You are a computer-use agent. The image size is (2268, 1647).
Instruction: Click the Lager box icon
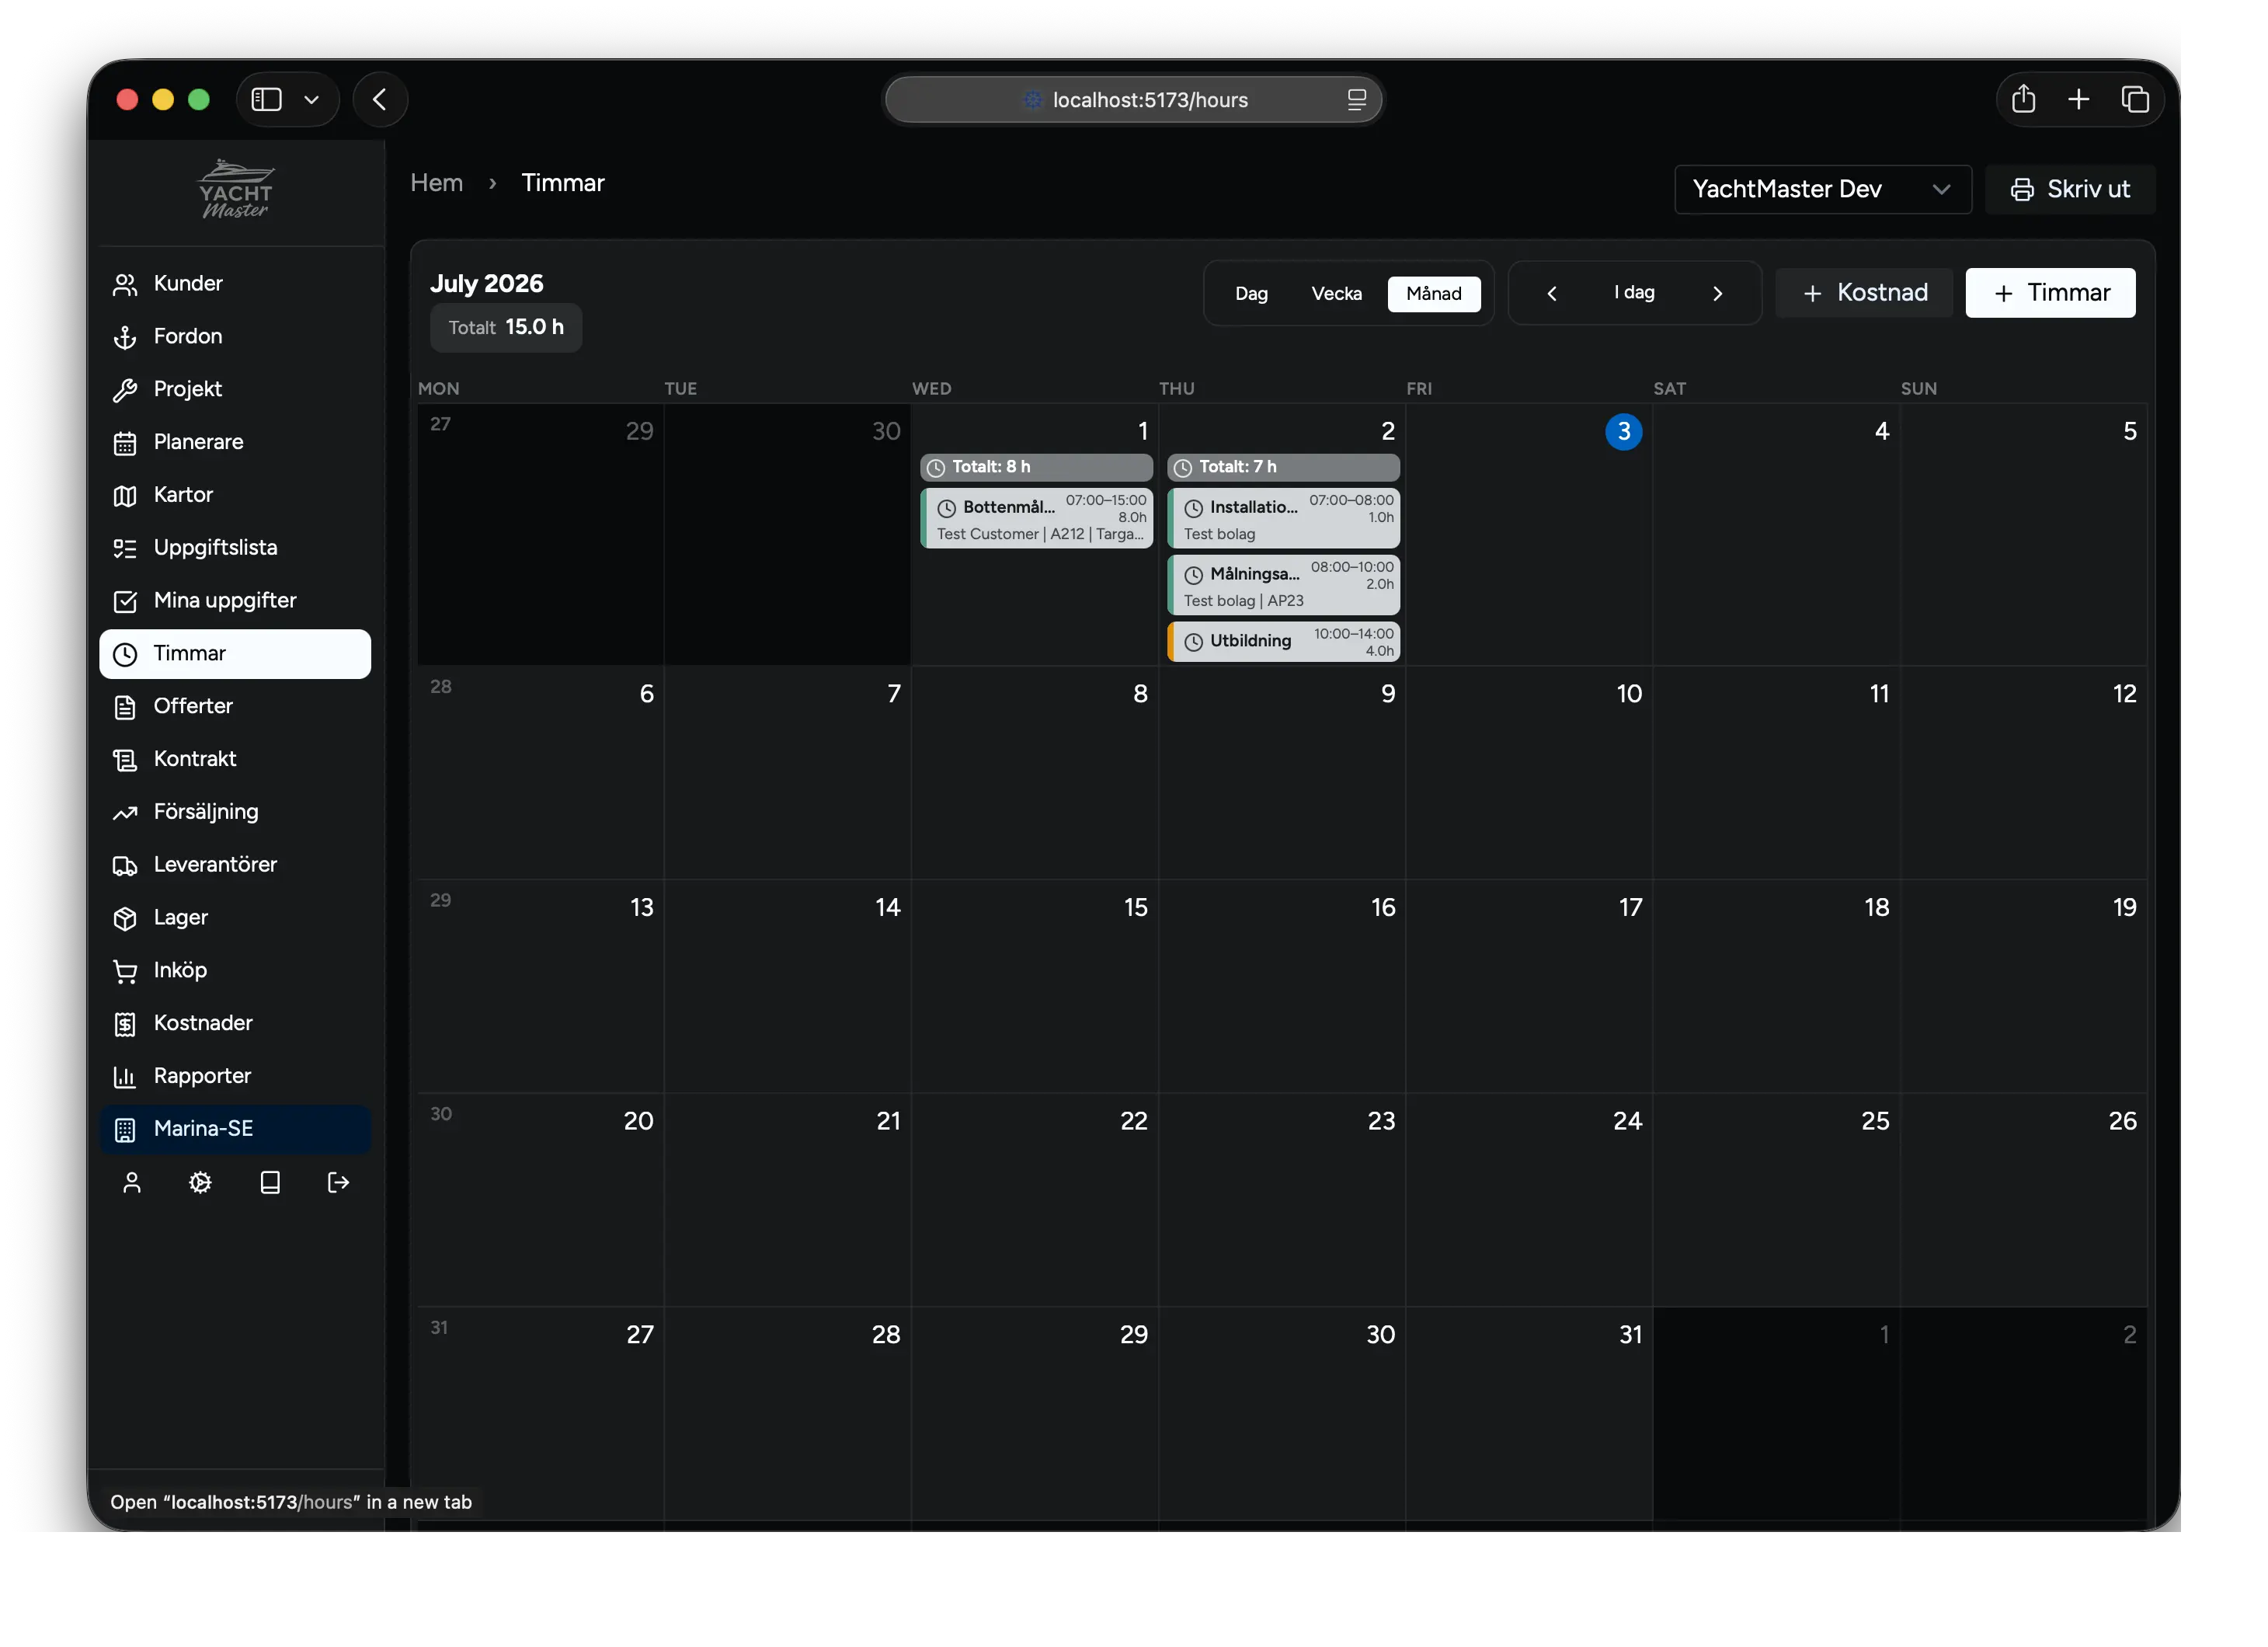[125, 919]
